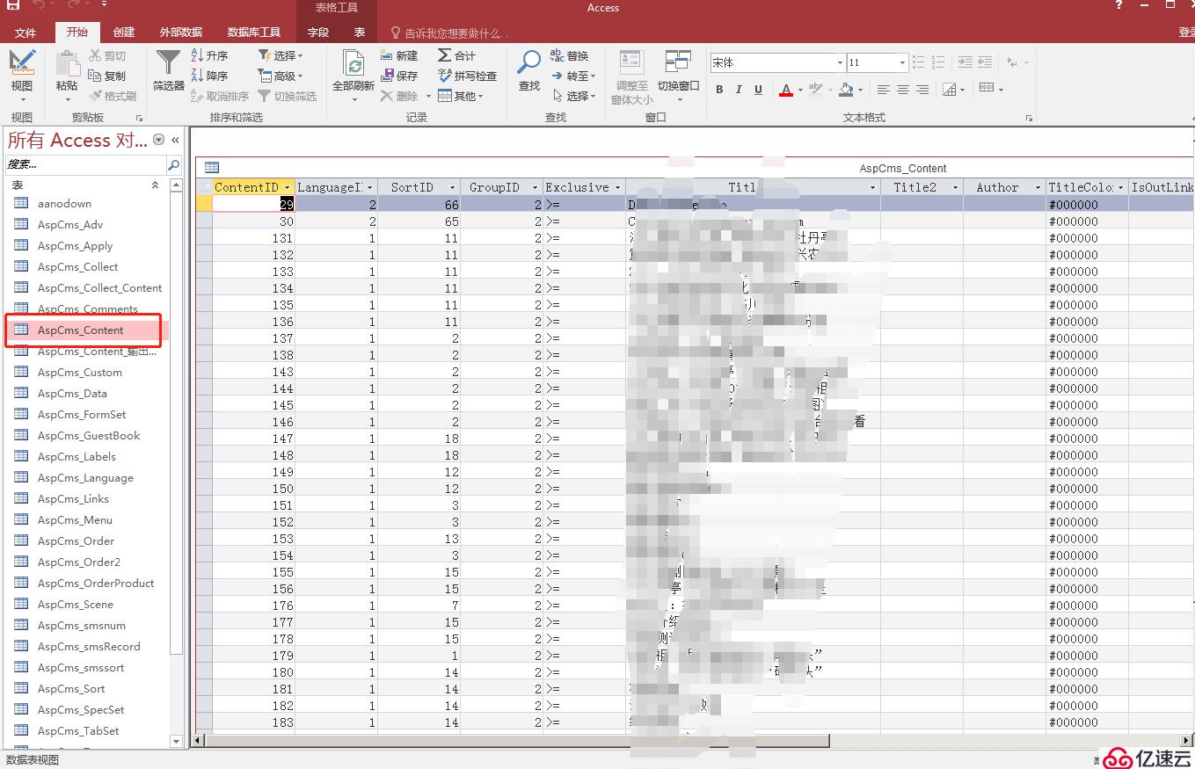Switch to the Fields (字段) tab
Viewport: 1195px width, 769px height.
pyautogui.click(x=318, y=33)
